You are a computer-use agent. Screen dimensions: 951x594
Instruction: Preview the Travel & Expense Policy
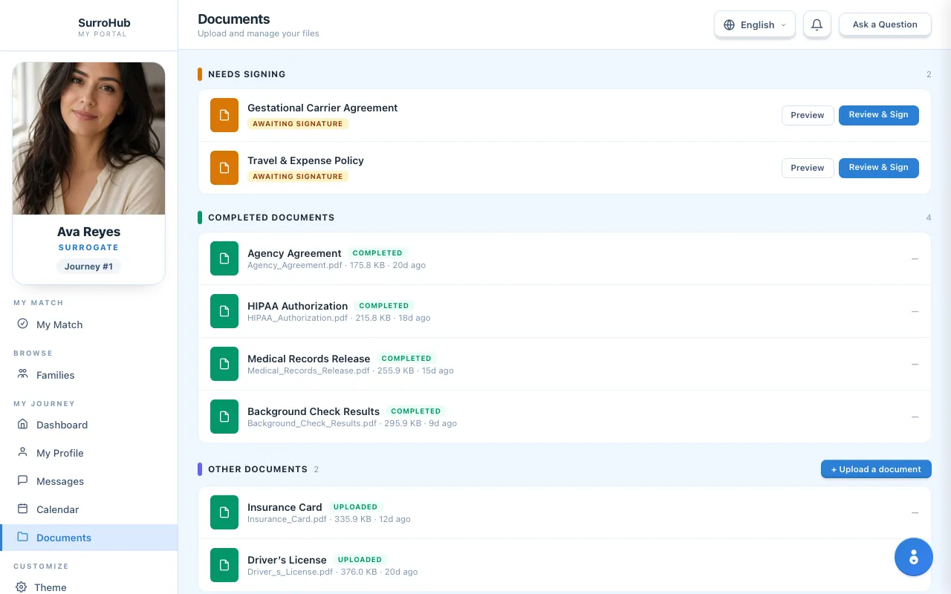(808, 168)
